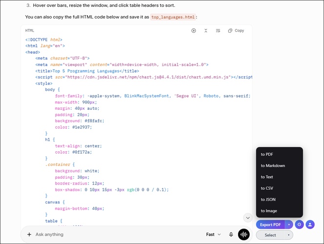This screenshot has height=244, width=324.
Task: Start dictation with microphone icon
Action: (231, 234)
